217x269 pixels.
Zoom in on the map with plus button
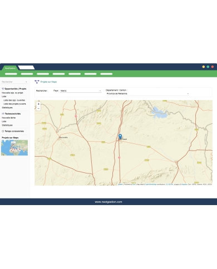tap(38, 104)
